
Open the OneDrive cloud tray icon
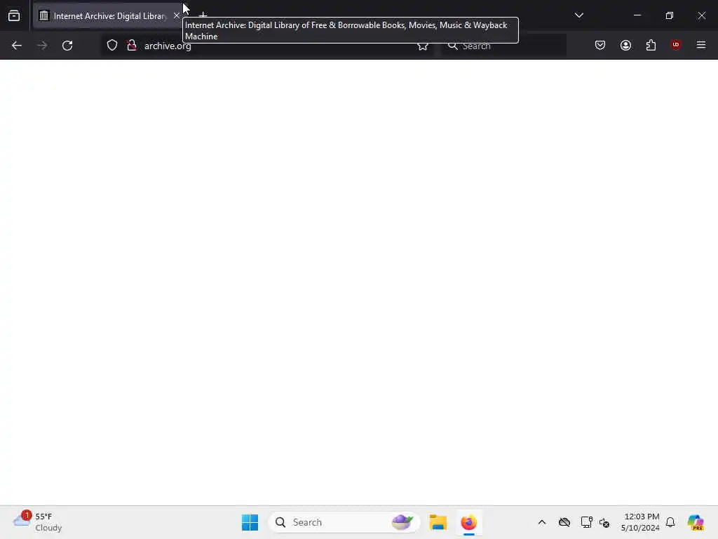(564, 522)
